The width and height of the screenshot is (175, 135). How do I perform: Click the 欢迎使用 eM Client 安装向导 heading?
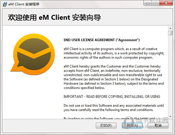tap(55, 17)
